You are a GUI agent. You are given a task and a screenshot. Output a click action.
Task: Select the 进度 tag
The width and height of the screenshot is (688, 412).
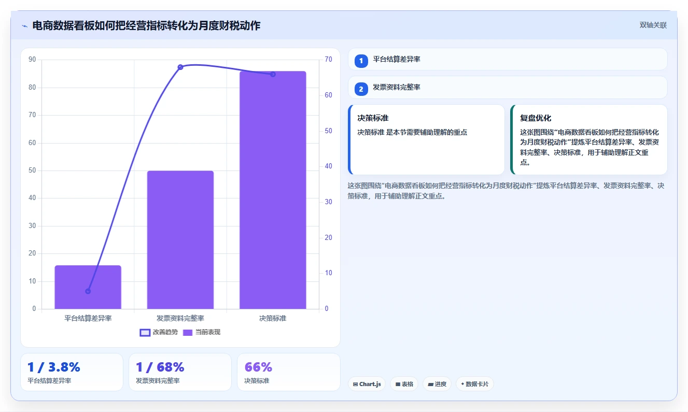(437, 384)
